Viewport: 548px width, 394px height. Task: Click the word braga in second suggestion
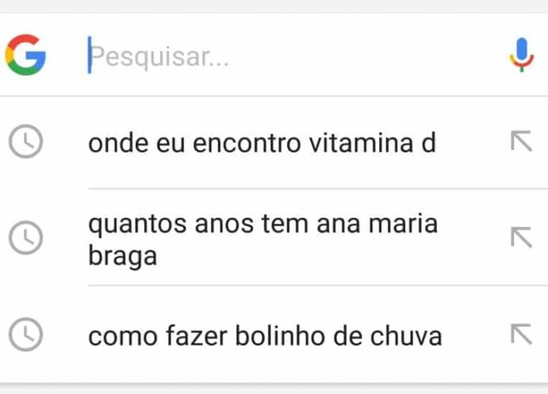click(x=123, y=257)
